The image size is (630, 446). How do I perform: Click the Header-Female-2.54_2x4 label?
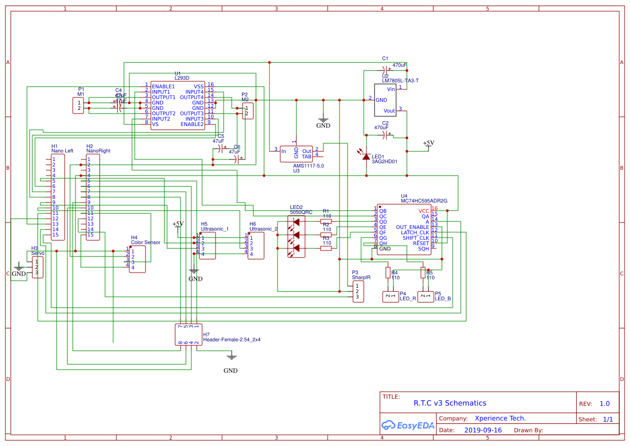tap(231, 340)
